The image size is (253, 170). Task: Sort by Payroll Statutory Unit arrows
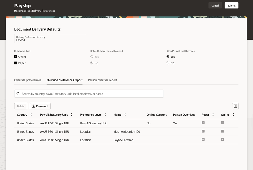click(71, 114)
